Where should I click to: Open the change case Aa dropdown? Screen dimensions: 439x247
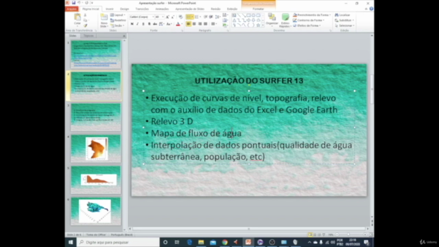[169, 24]
